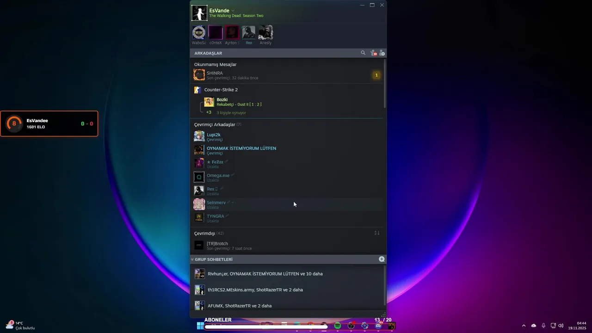Click TYNGRA's avatar icon
The height and width of the screenshot is (333, 592).
199,218
